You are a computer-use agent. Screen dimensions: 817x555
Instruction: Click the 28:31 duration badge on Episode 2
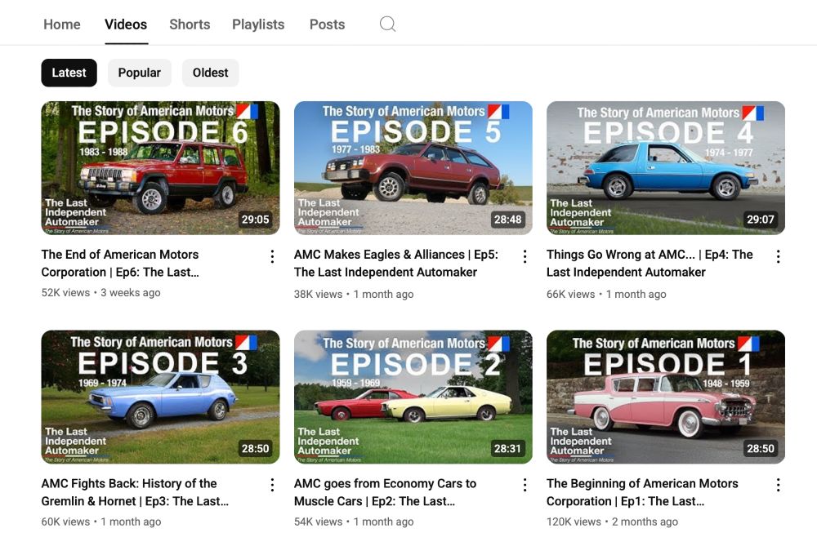[507, 449]
